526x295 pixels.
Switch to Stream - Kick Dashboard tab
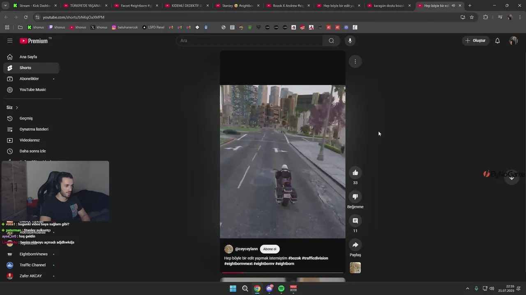click(x=35, y=6)
